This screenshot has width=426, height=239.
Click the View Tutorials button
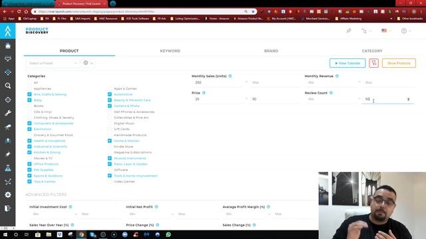click(x=347, y=63)
